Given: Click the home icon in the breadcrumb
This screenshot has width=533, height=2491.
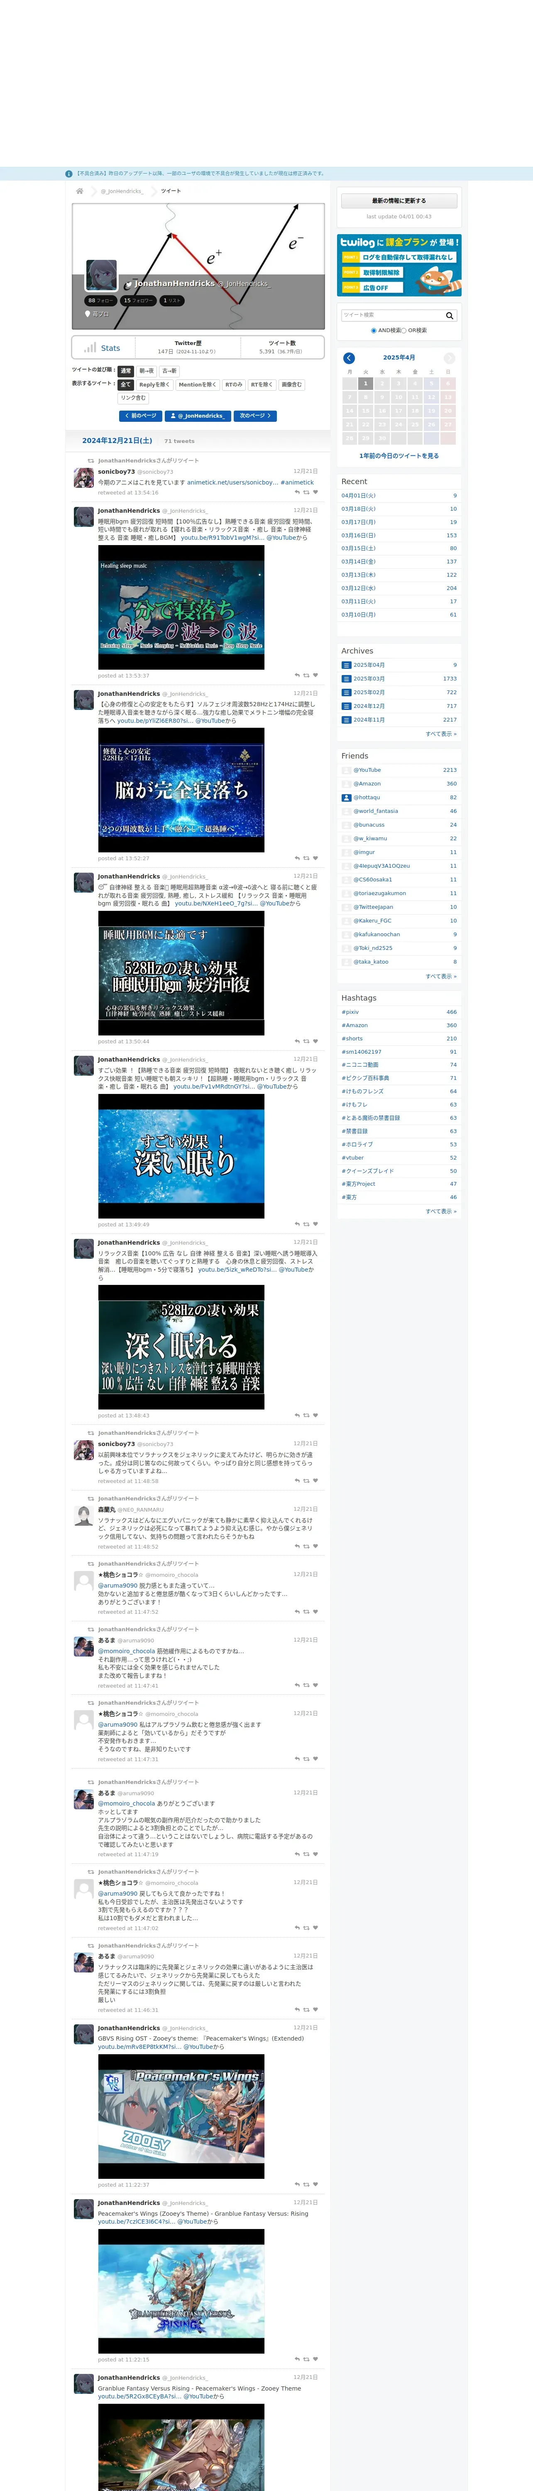Looking at the screenshot, I should [x=79, y=191].
